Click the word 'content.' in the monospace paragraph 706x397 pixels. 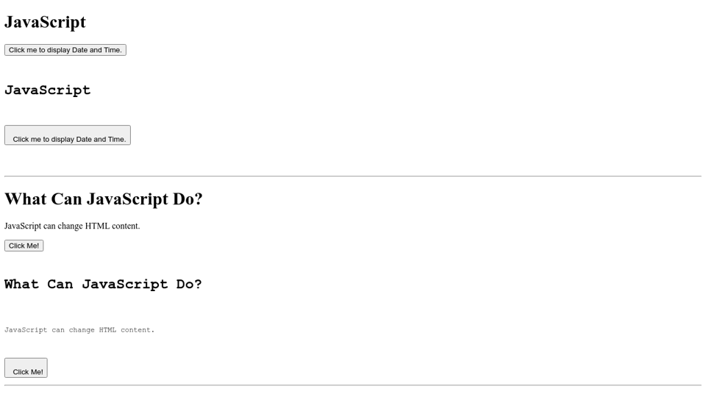[138, 330]
